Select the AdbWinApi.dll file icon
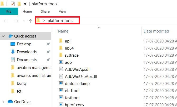177x107 pixels. [61, 69]
